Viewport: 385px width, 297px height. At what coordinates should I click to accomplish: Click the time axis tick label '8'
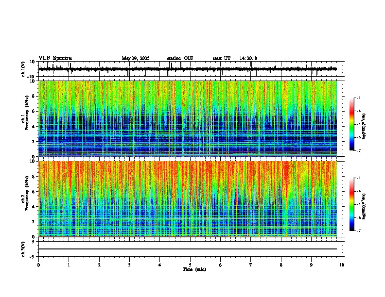(281, 265)
